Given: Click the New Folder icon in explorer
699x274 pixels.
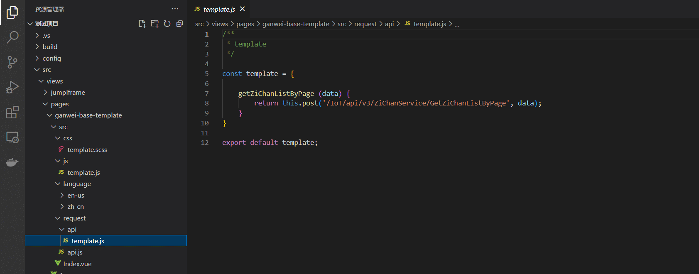Looking at the screenshot, I should 155,24.
